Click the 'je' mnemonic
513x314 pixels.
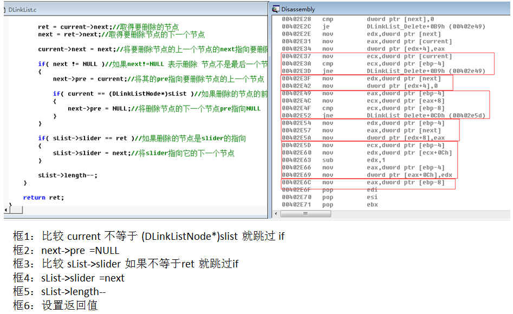(x=326, y=27)
